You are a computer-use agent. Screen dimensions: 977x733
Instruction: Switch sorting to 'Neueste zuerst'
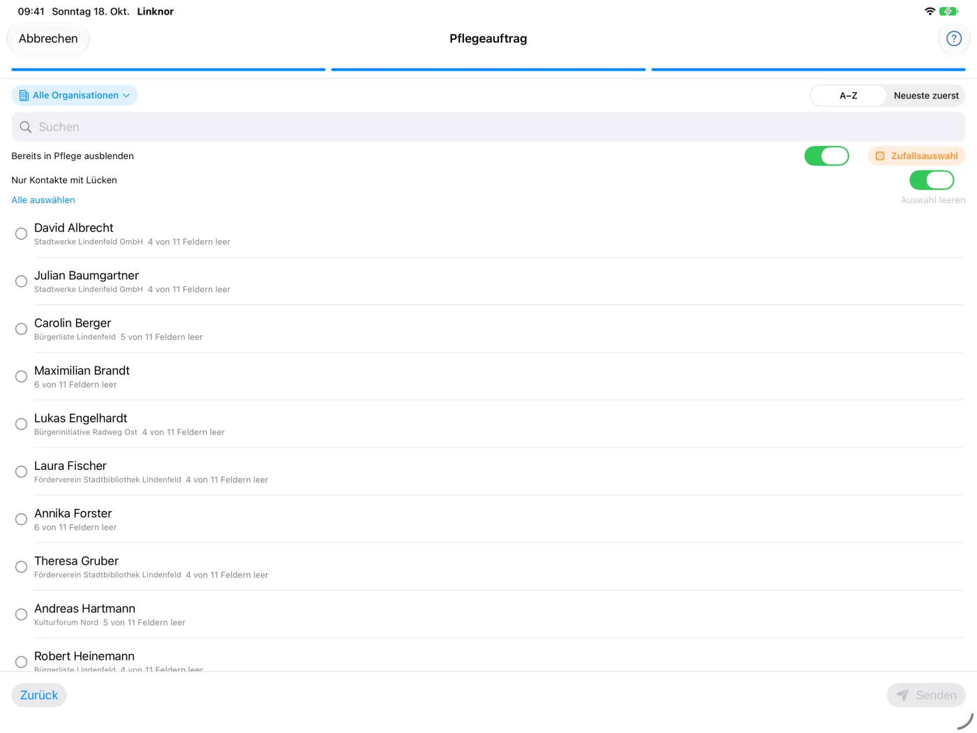point(926,96)
